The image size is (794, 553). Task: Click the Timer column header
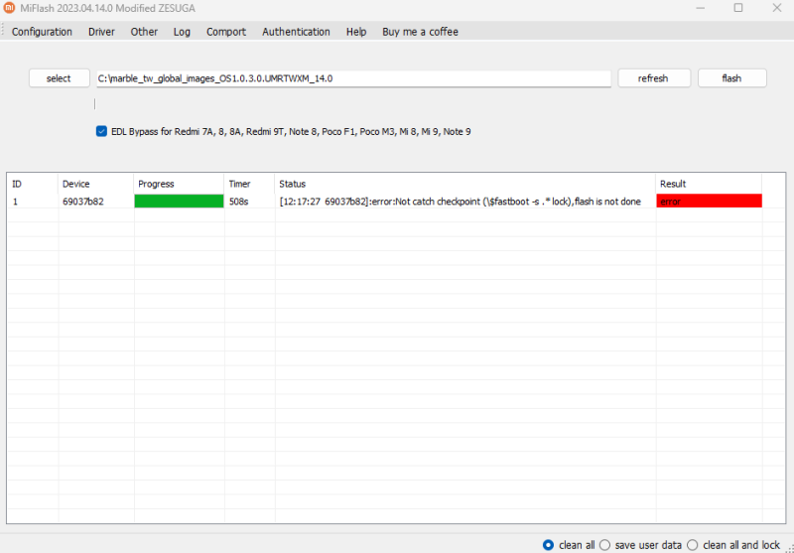250,184
